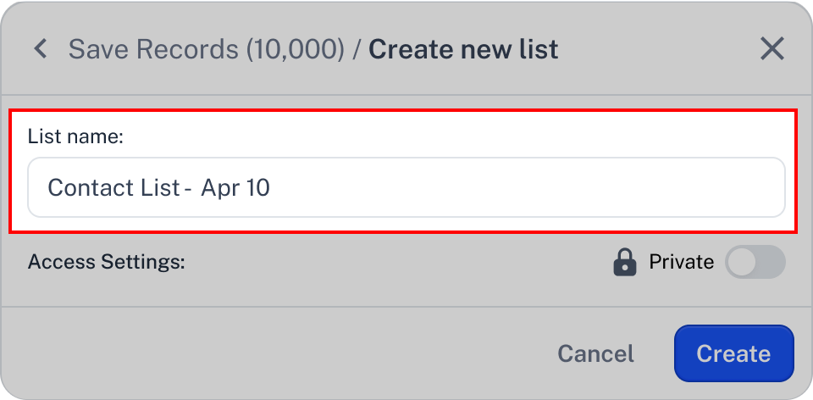The height and width of the screenshot is (400, 813).
Task: Toggle the Private access switch
Action: tap(755, 262)
